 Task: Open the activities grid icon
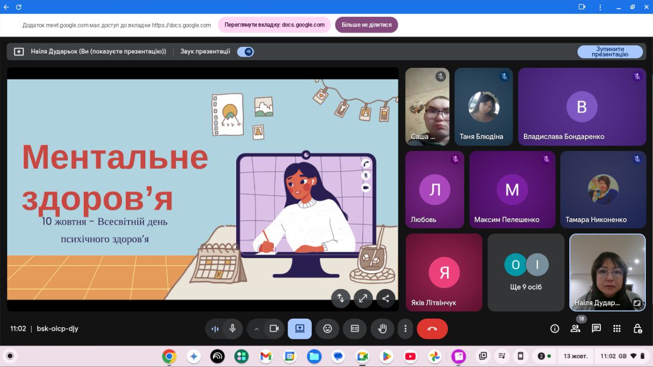point(617,329)
